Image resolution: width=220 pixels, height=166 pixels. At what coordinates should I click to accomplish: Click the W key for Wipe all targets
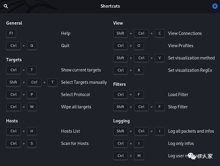(x=32, y=107)
